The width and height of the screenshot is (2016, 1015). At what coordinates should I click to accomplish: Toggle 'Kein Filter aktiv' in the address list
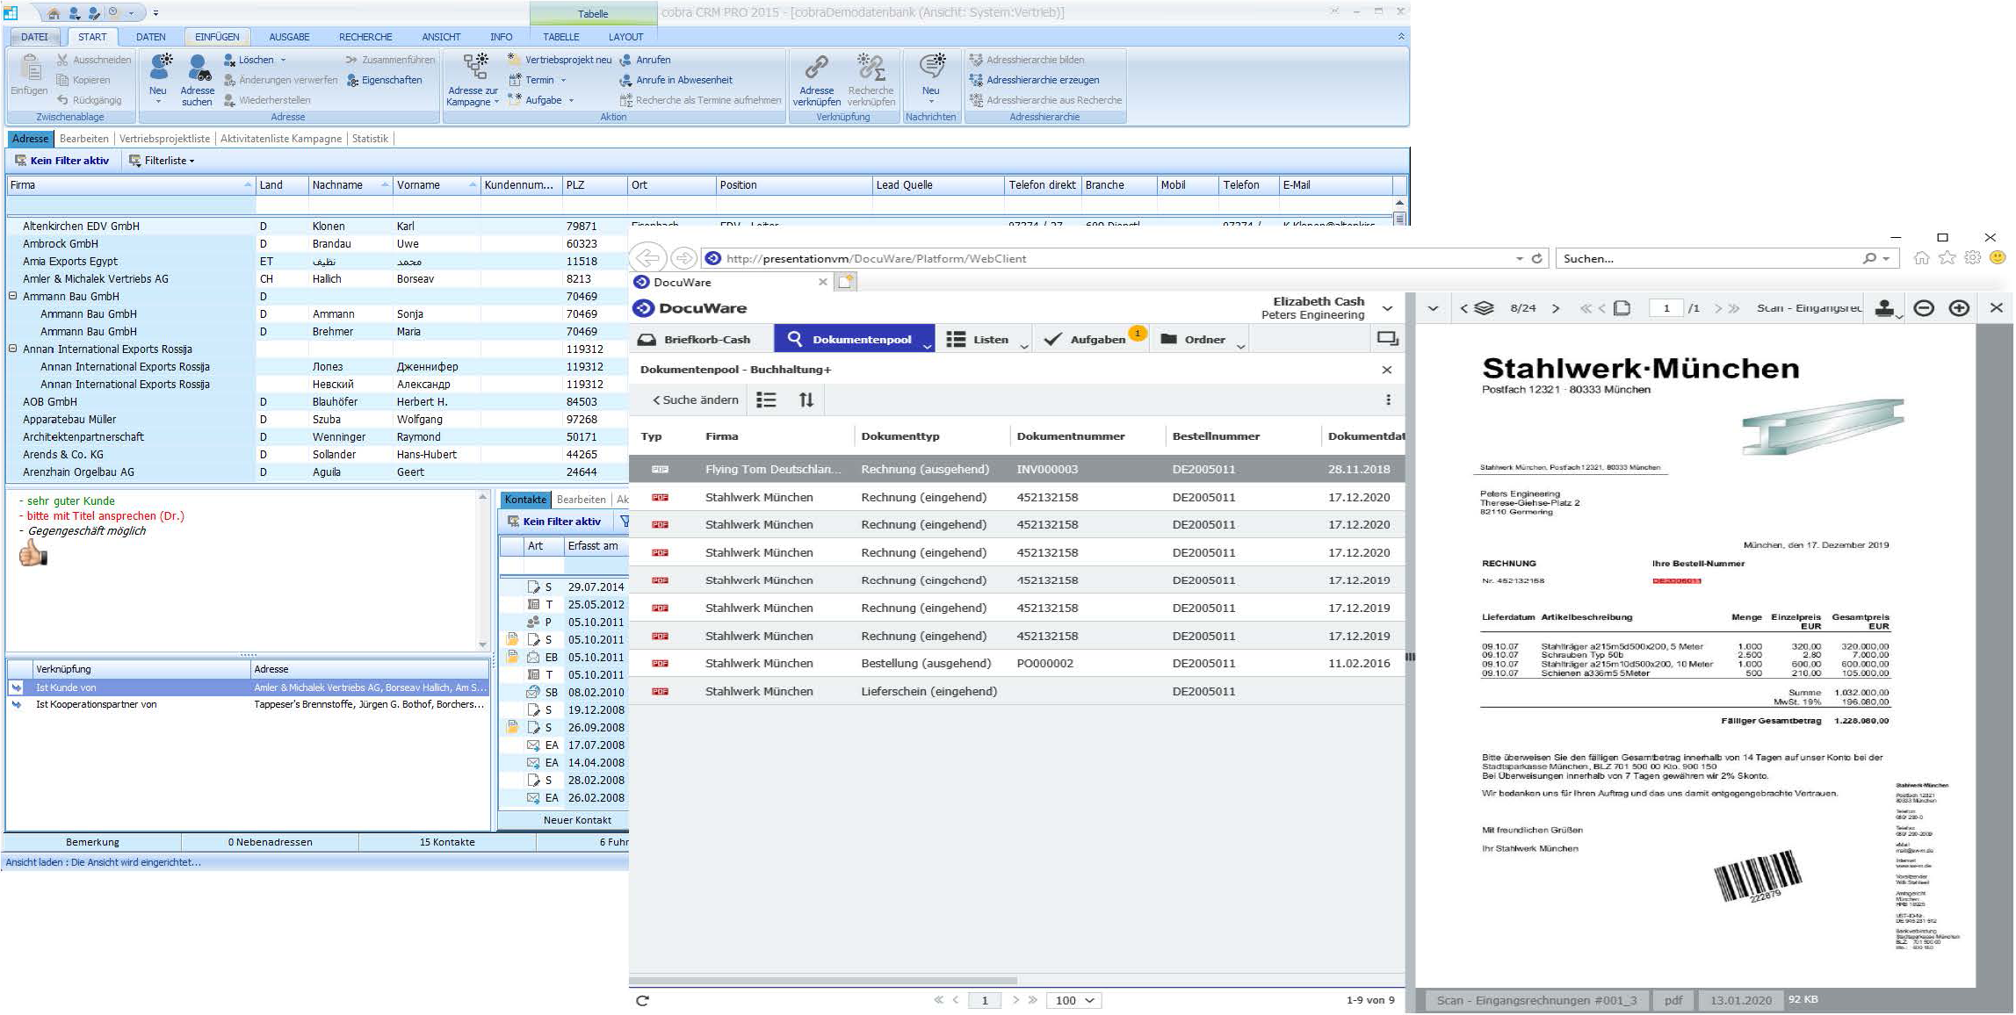pyautogui.click(x=62, y=160)
